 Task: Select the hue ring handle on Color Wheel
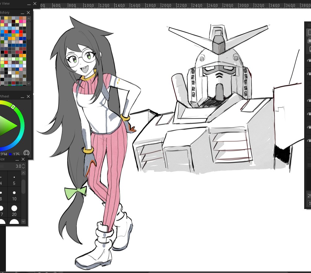pos(13,107)
